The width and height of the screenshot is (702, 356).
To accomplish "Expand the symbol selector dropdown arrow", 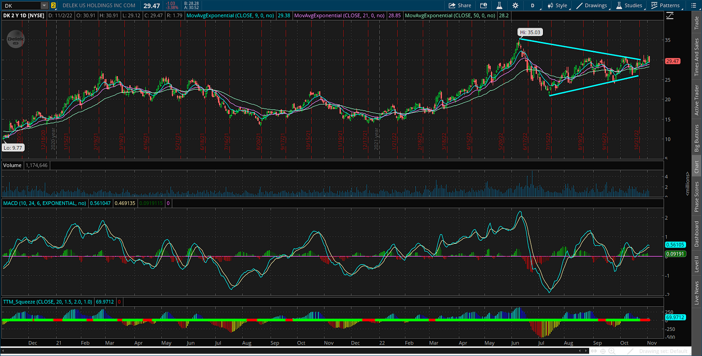I will (44, 6).
